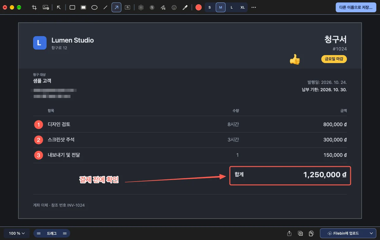Click the invoice number #1024
380x240 pixels.
coord(340,49)
